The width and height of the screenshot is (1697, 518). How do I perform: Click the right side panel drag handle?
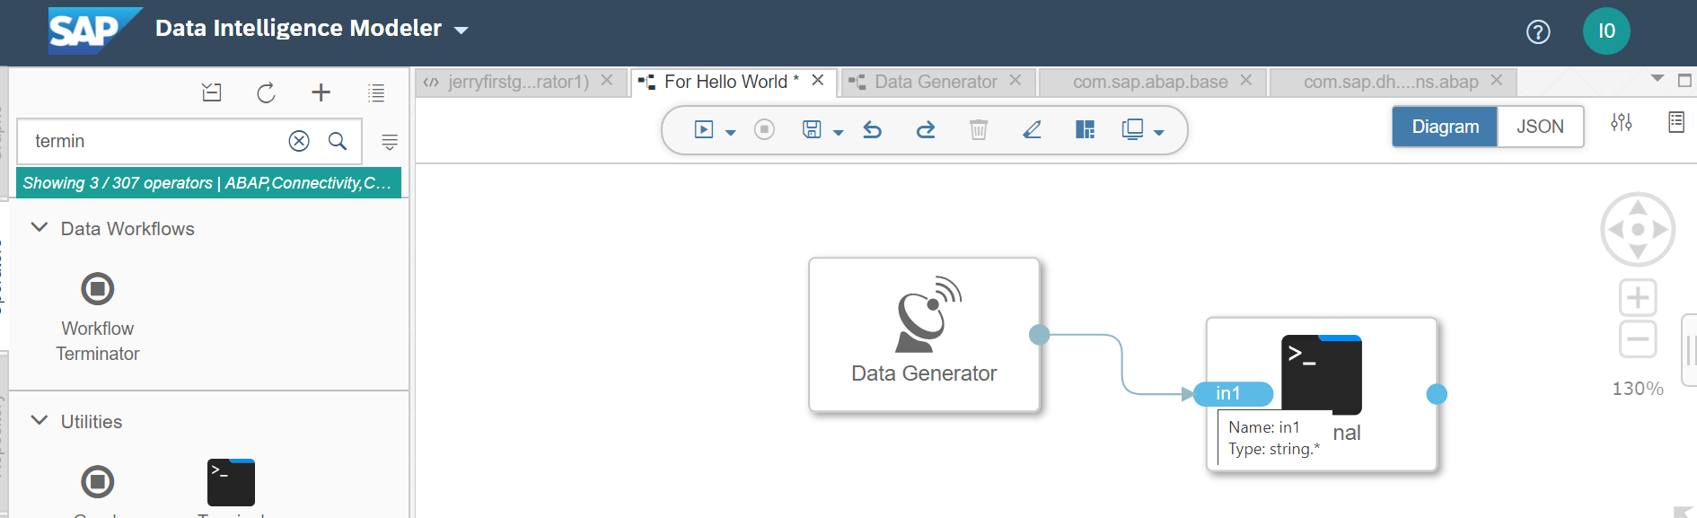click(x=1690, y=349)
